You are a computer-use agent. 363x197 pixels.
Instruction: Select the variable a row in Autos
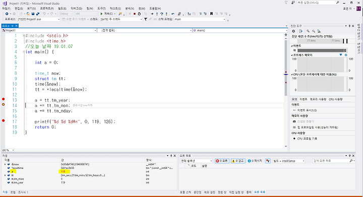(x=89, y=172)
